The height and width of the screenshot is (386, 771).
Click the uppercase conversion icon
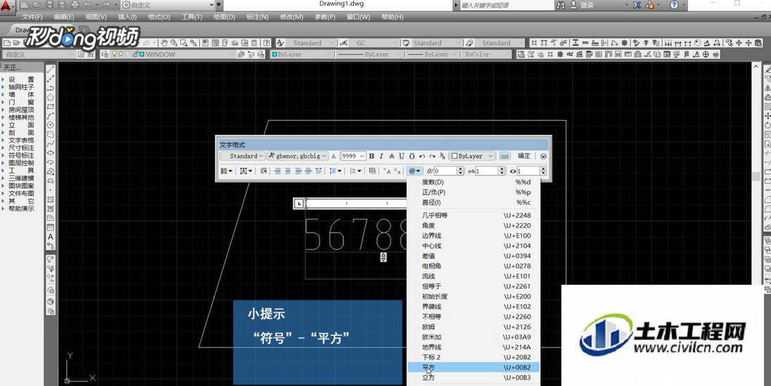point(387,171)
